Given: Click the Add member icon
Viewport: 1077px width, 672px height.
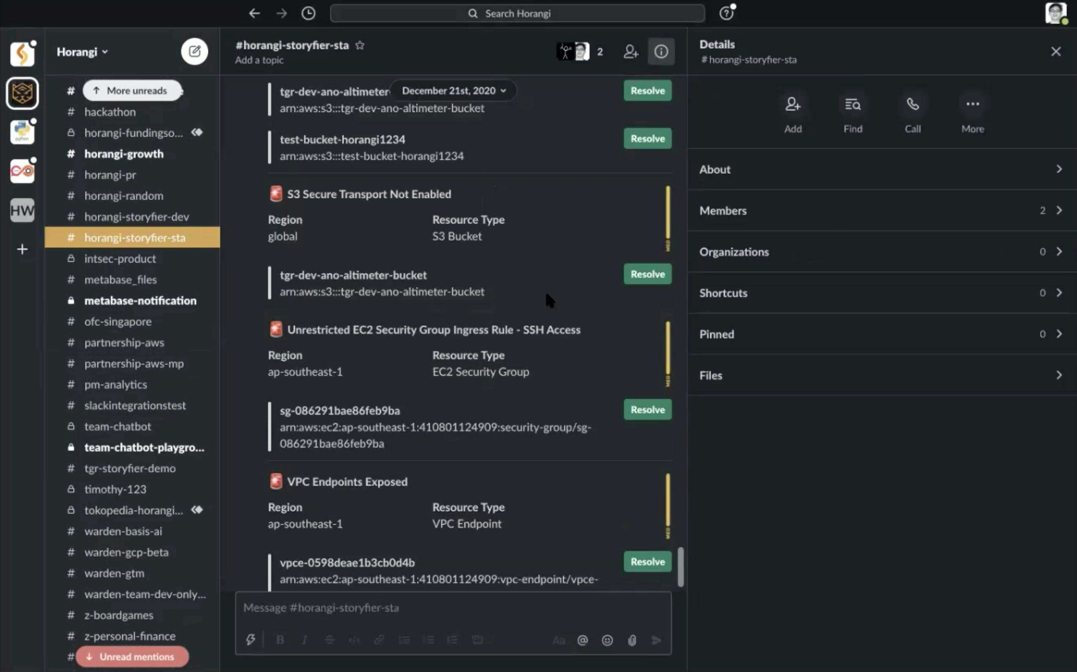Looking at the screenshot, I should click(x=631, y=51).
